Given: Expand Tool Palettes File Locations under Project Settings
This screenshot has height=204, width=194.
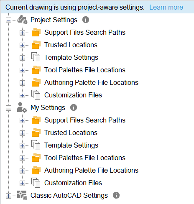Looking at the screenshot, I should (22, 71).
